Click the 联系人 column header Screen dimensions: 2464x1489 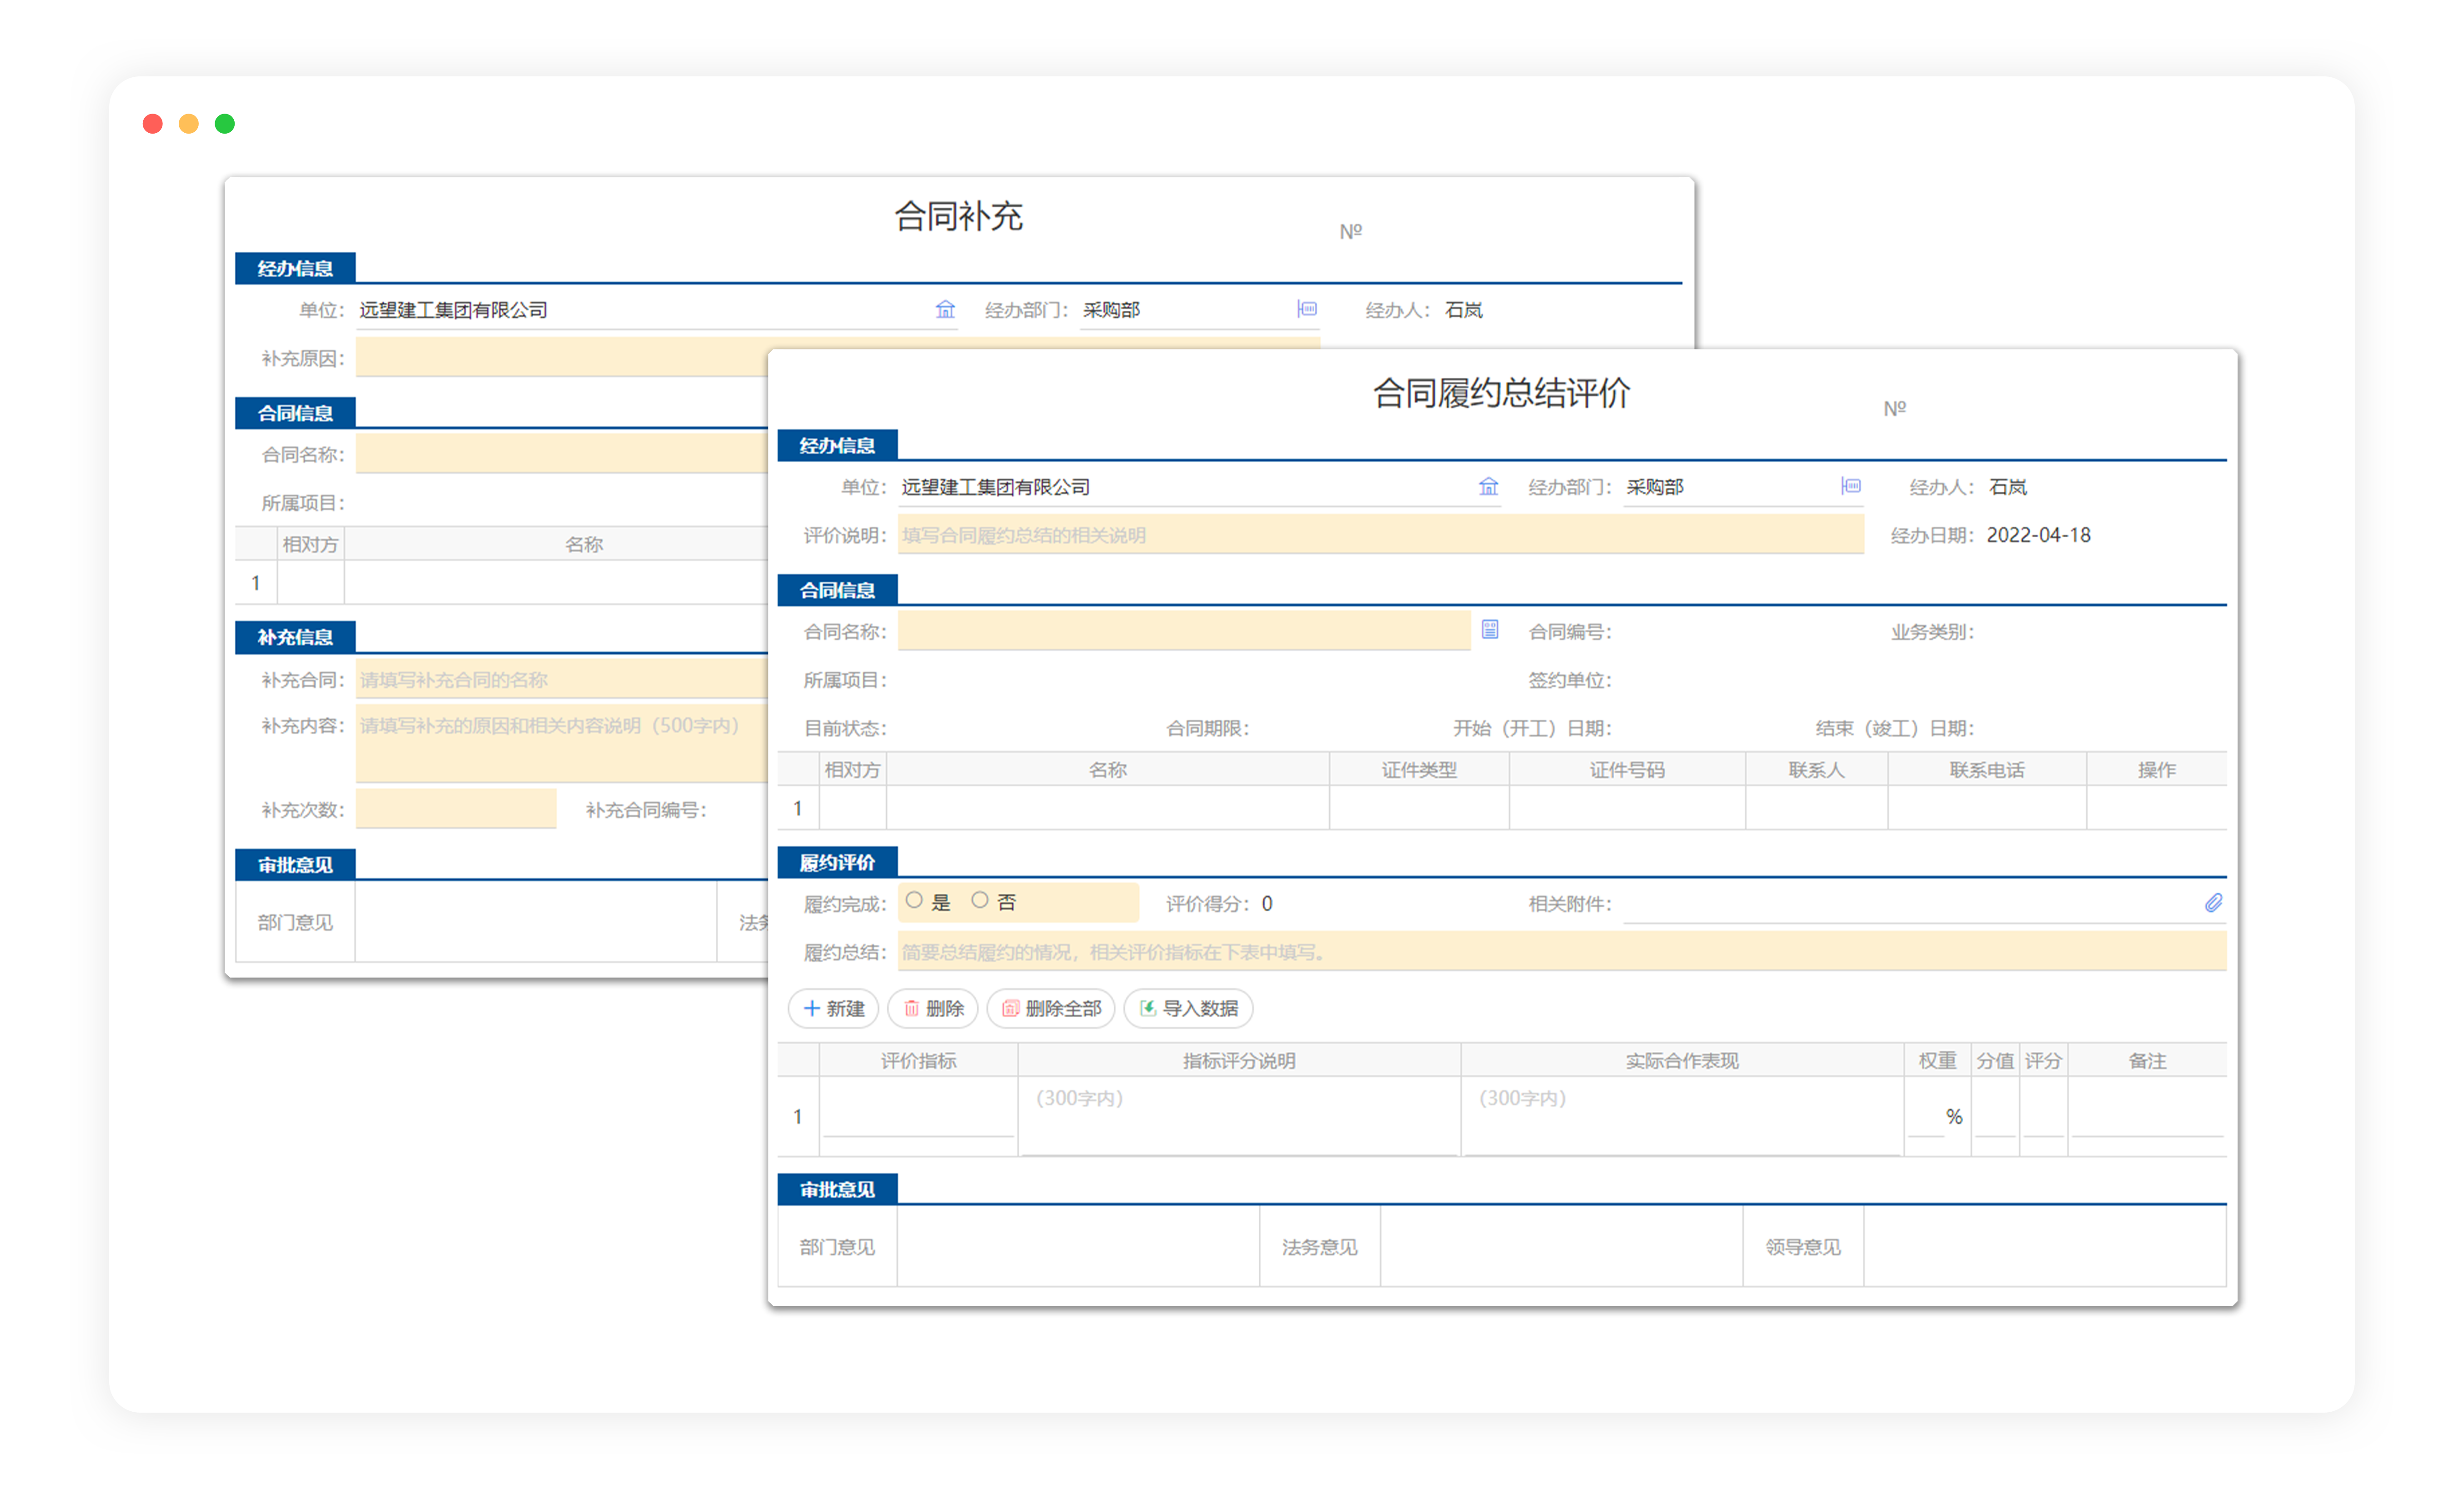(x=1816, y=769)
